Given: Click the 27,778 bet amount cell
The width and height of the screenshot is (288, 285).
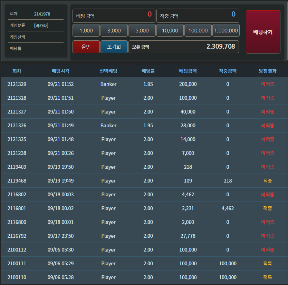Looking at the screenshot, I should point(188,236).
